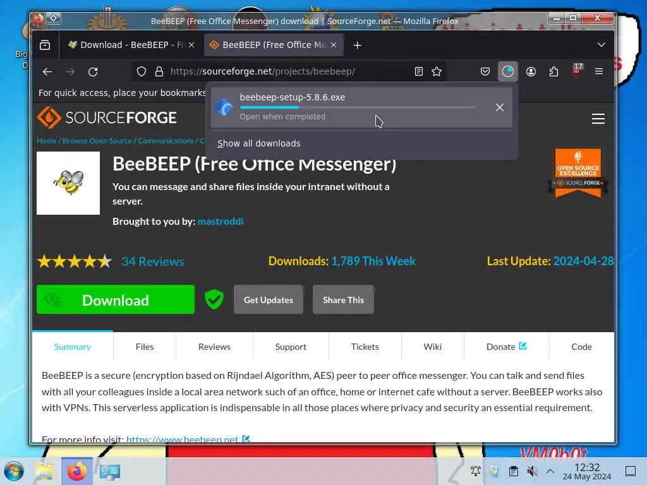This screenshot has height=485, width=647.
Task: Open the Windows Start button
Action: (14, 471)
